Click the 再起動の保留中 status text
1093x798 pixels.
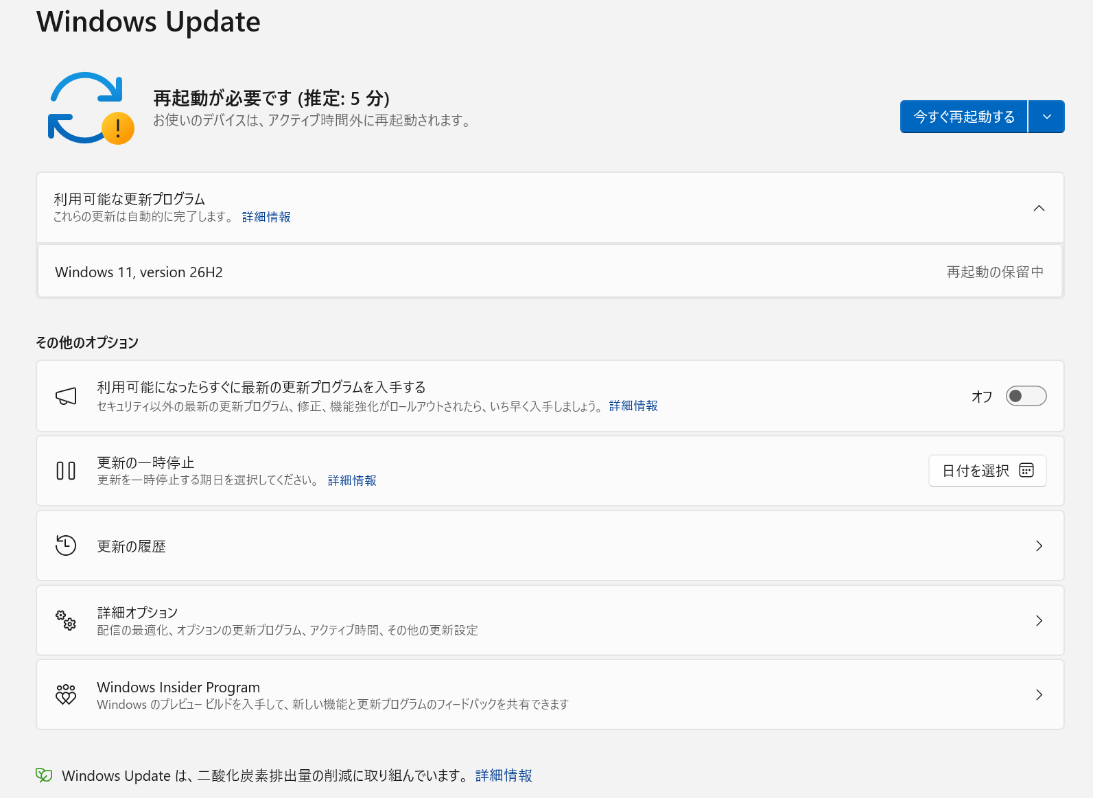[x=995, y=272]
